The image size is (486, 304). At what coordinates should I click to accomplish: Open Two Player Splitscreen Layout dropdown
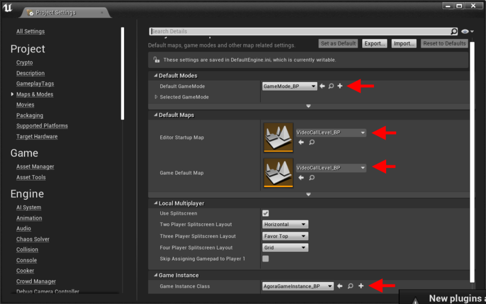coord(285,224)
